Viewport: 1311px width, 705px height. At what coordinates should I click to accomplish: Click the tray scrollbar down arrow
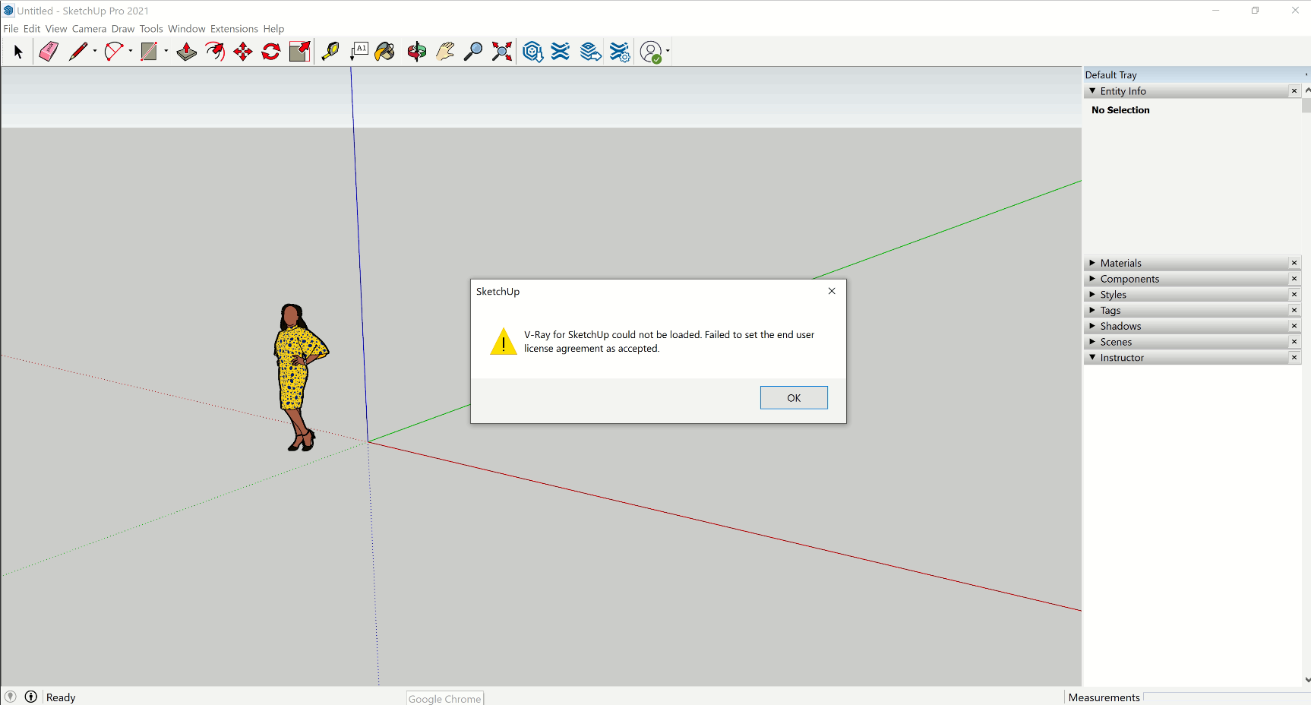[x=1306, y=680]
